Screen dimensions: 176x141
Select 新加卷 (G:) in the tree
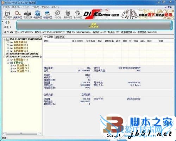(23, 65)
